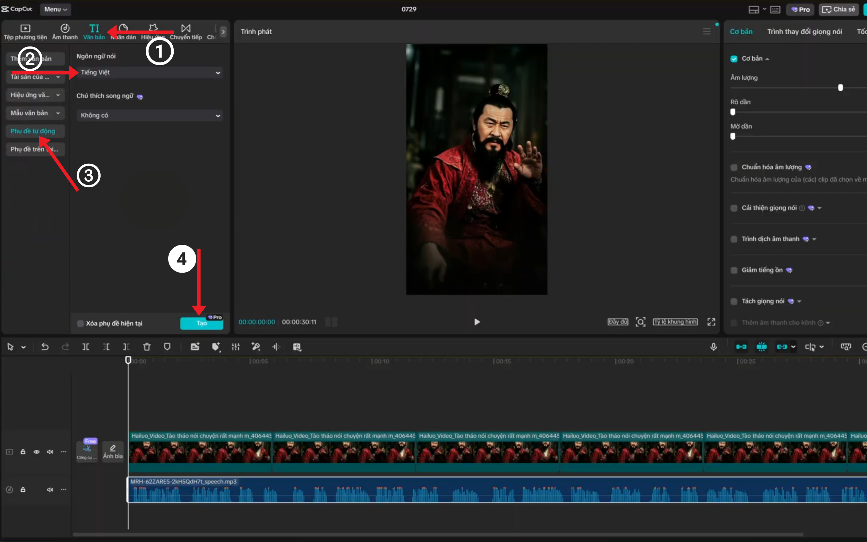867x542 pixels.
Task: Click the microphone record voiceover icon
Action: (x=713, y=347)
